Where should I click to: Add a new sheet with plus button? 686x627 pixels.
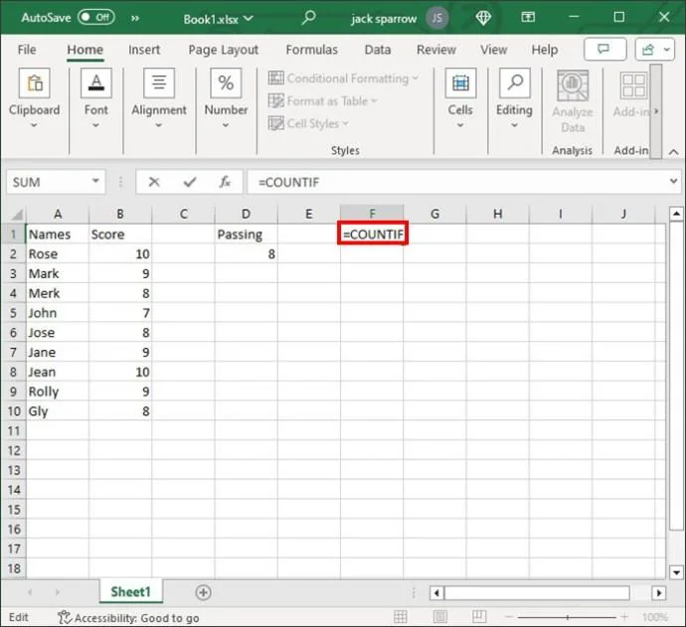(203, 592)
